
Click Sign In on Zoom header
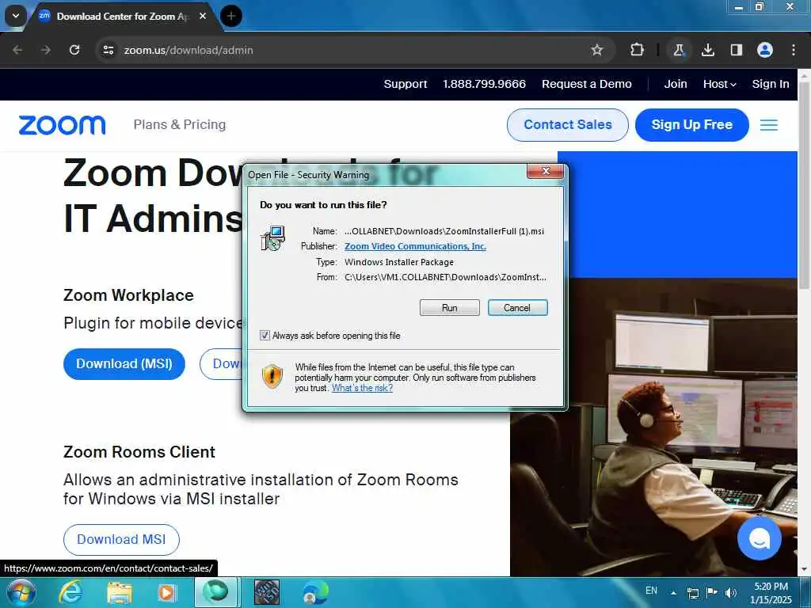click(771, 84)
